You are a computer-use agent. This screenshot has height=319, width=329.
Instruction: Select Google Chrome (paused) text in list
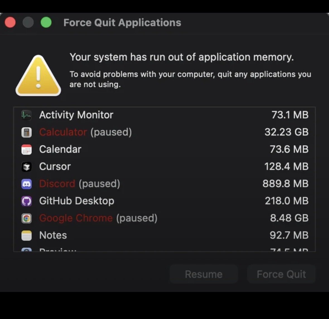[x=98, y=218]
